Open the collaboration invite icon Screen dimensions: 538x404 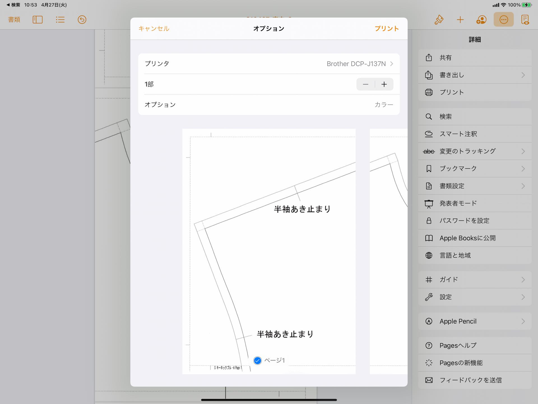(481, 20)
